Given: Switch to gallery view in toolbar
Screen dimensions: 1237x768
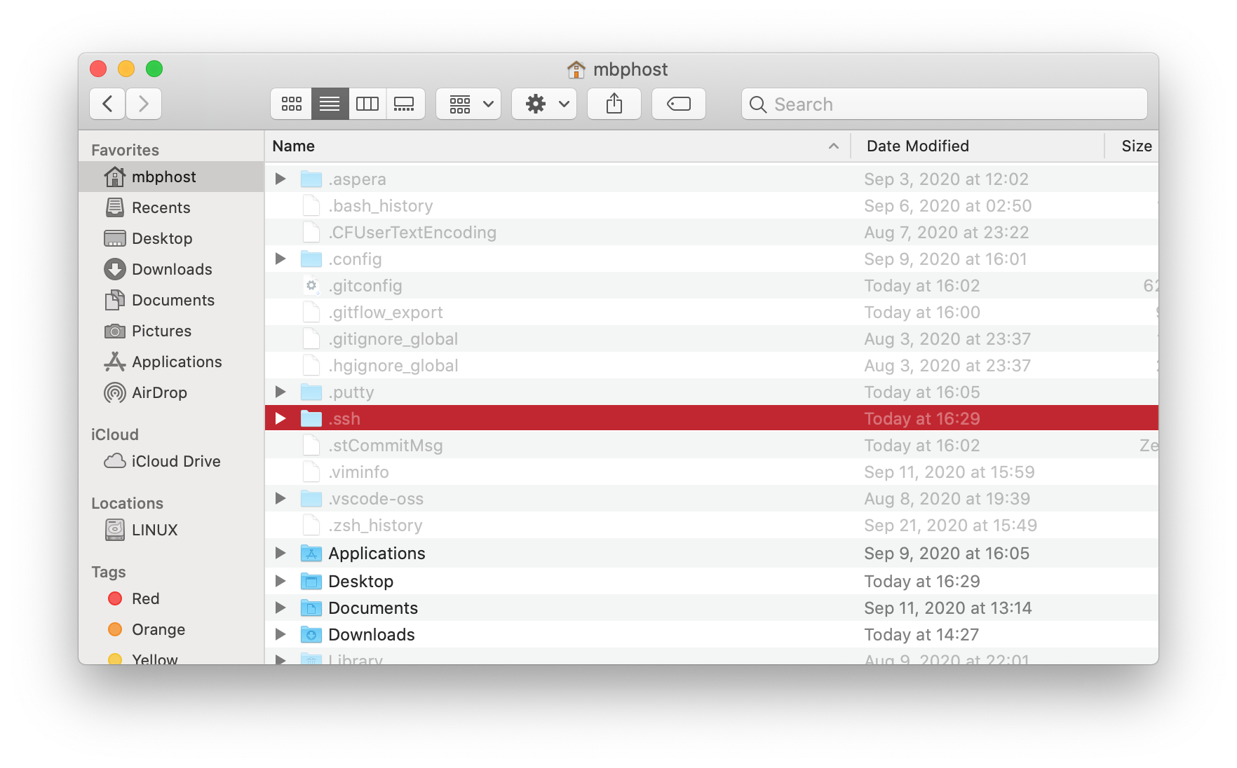Looking at the screenshot, I should tap(405, 104).
